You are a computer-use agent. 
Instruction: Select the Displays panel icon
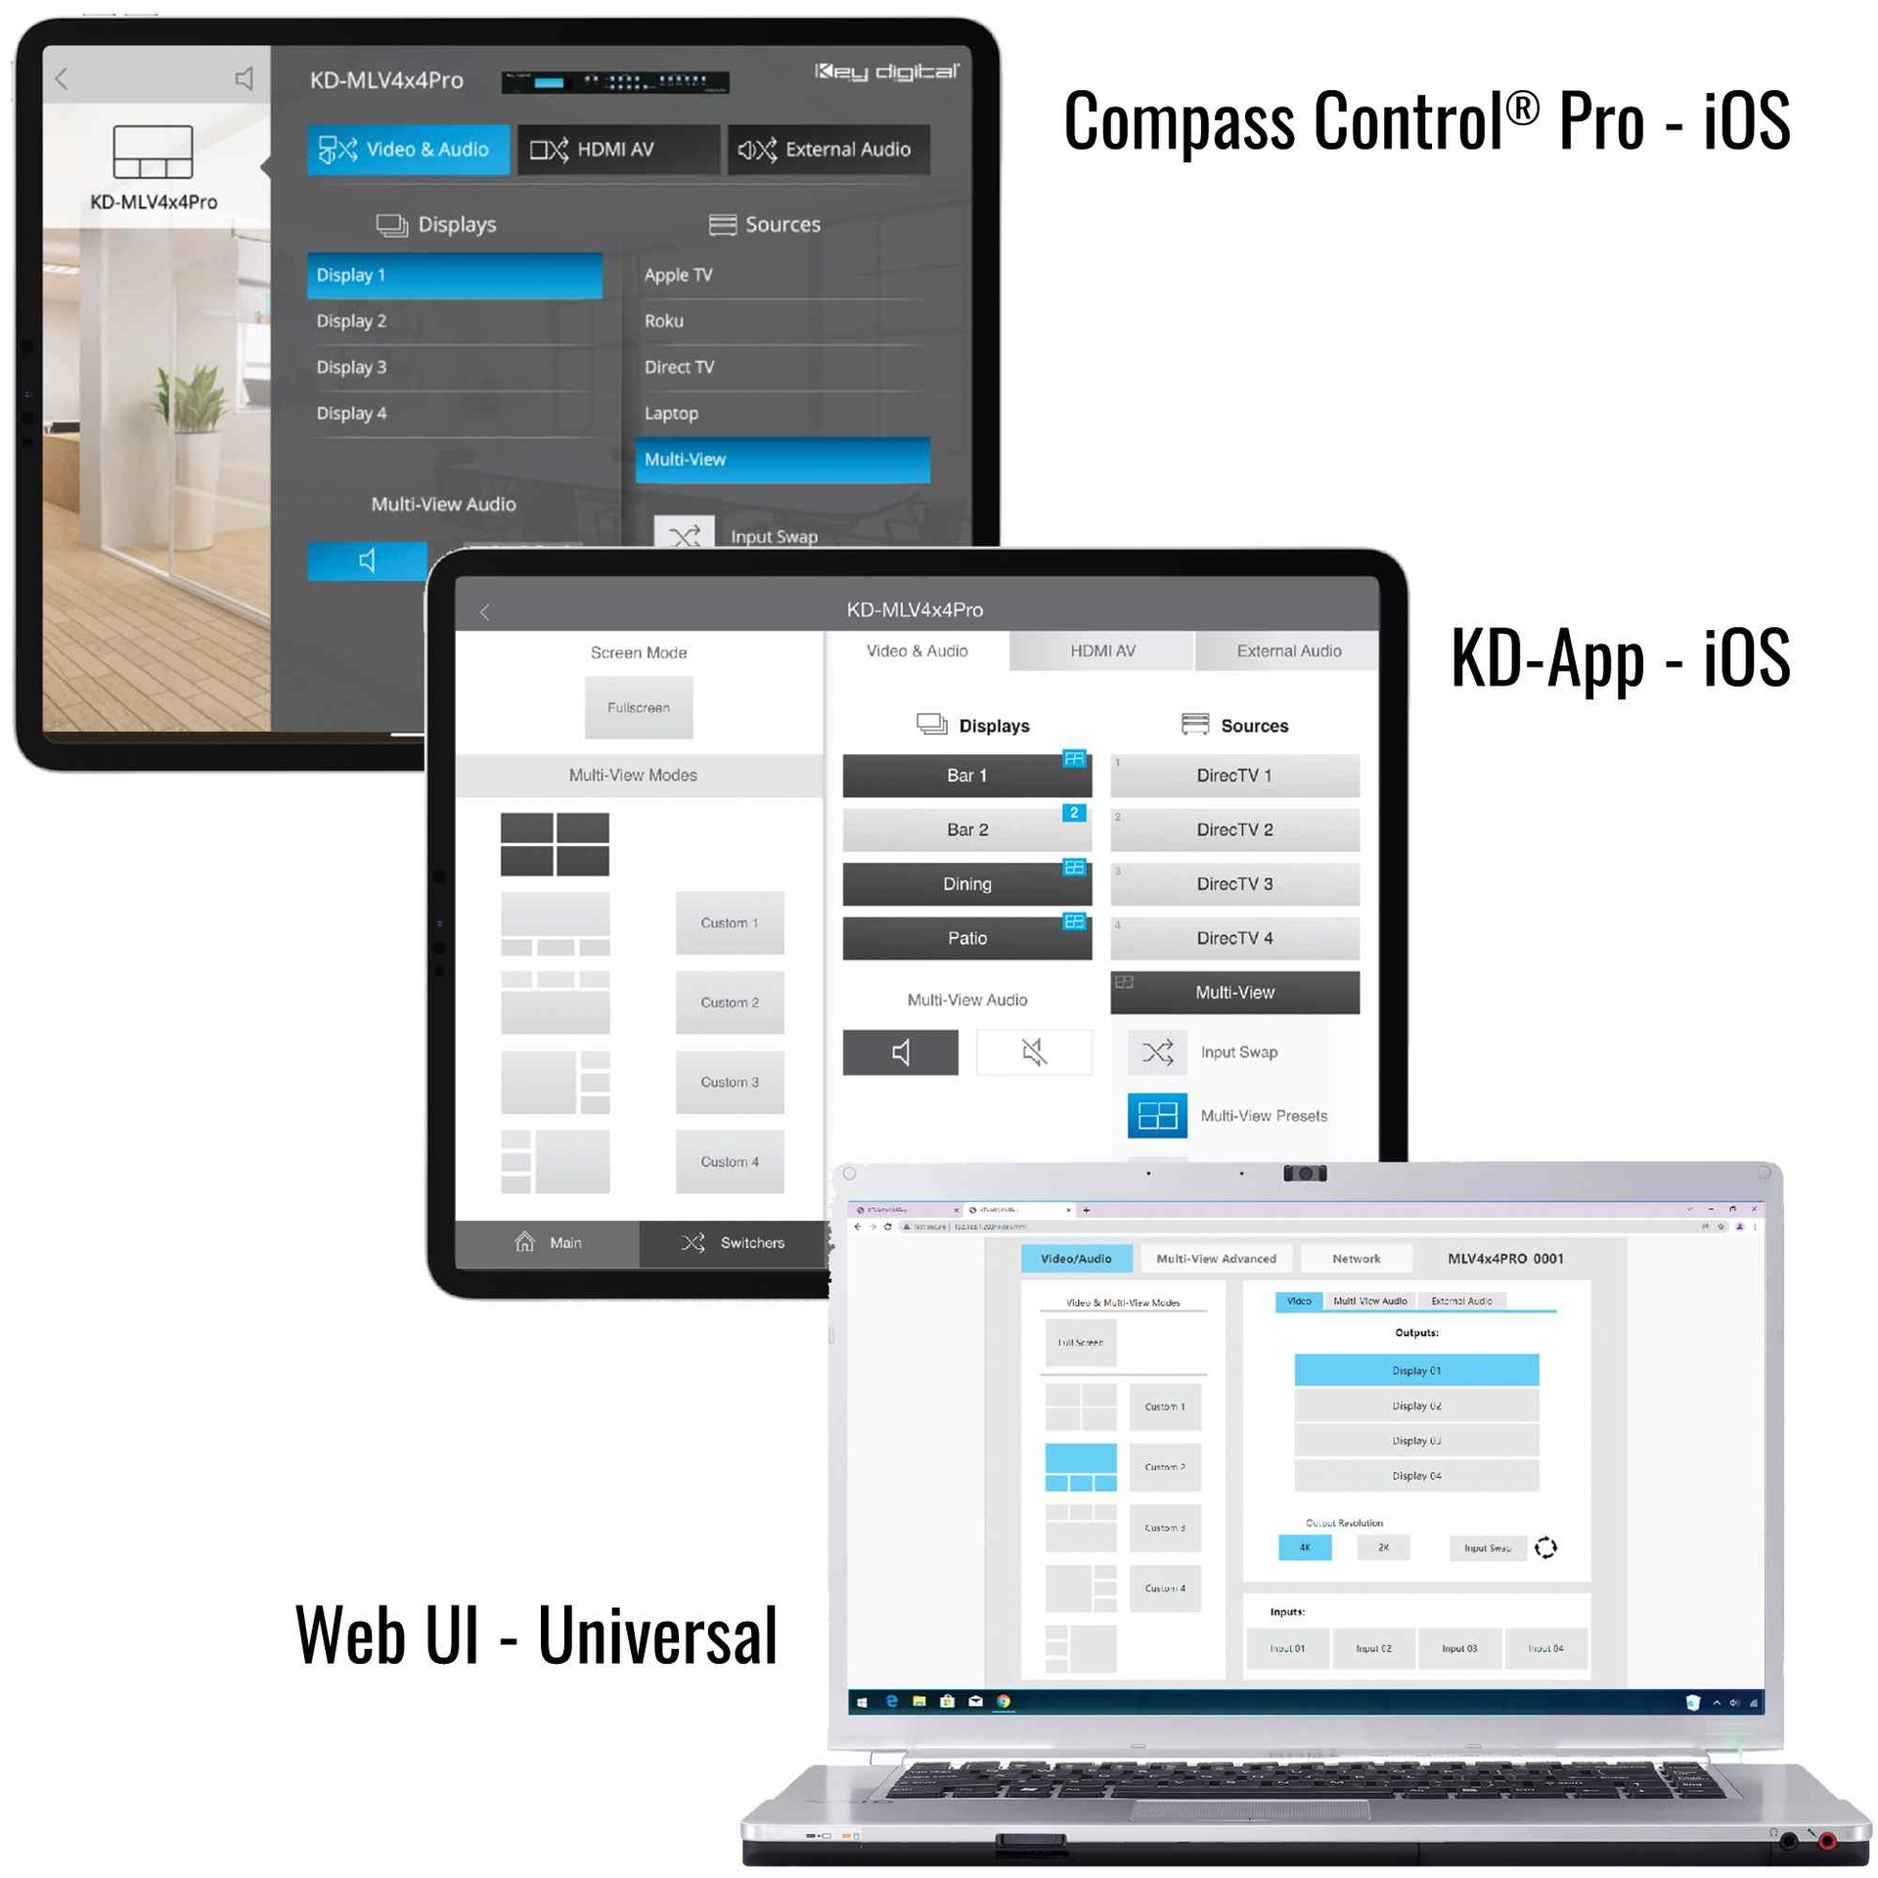point(381,227)
